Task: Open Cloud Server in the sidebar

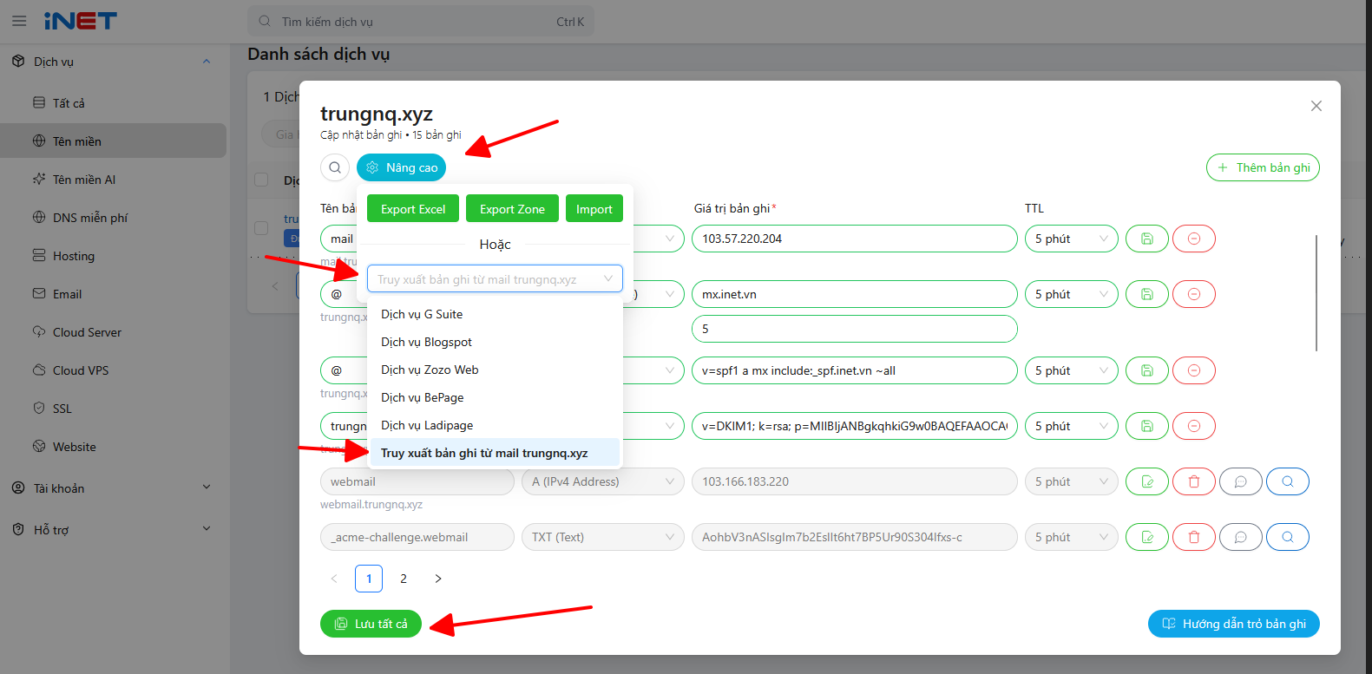Action: (x=113, y=332)
